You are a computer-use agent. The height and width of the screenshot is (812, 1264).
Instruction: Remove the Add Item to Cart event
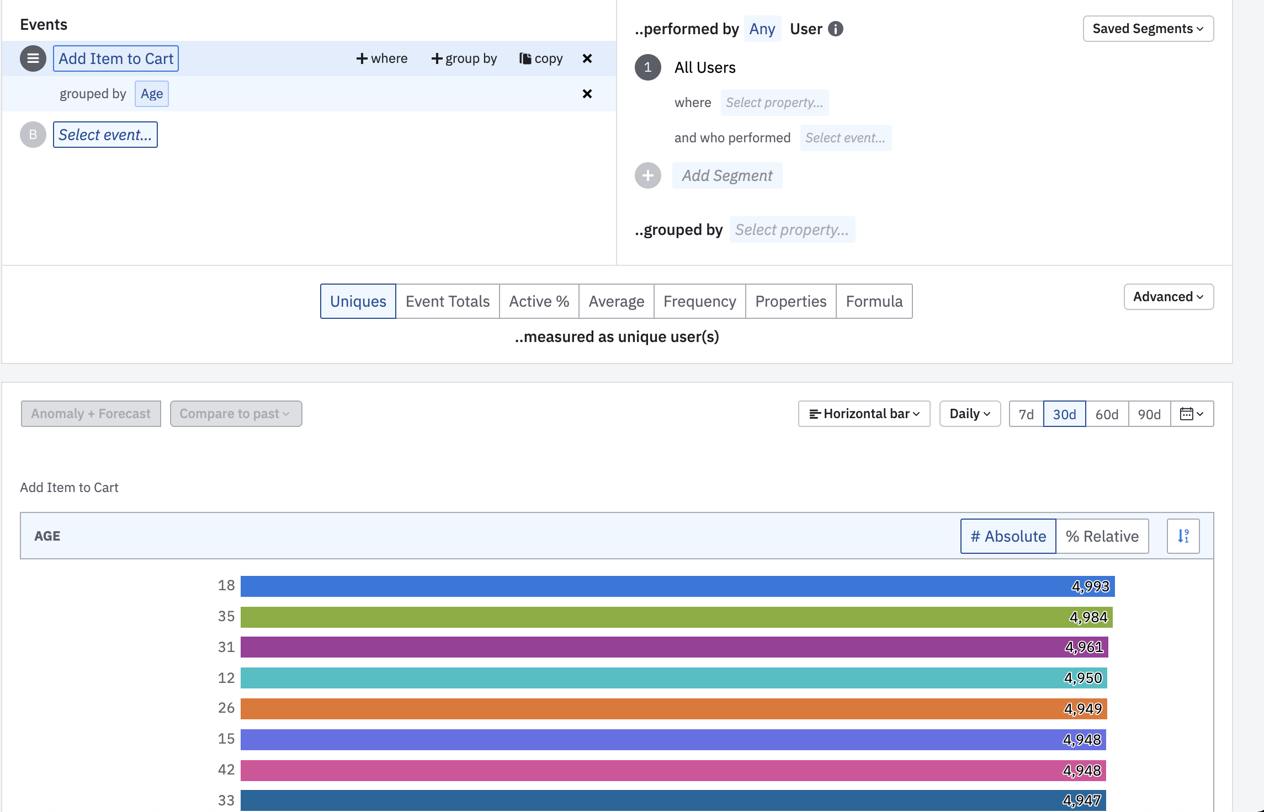[x=587, y=58]
